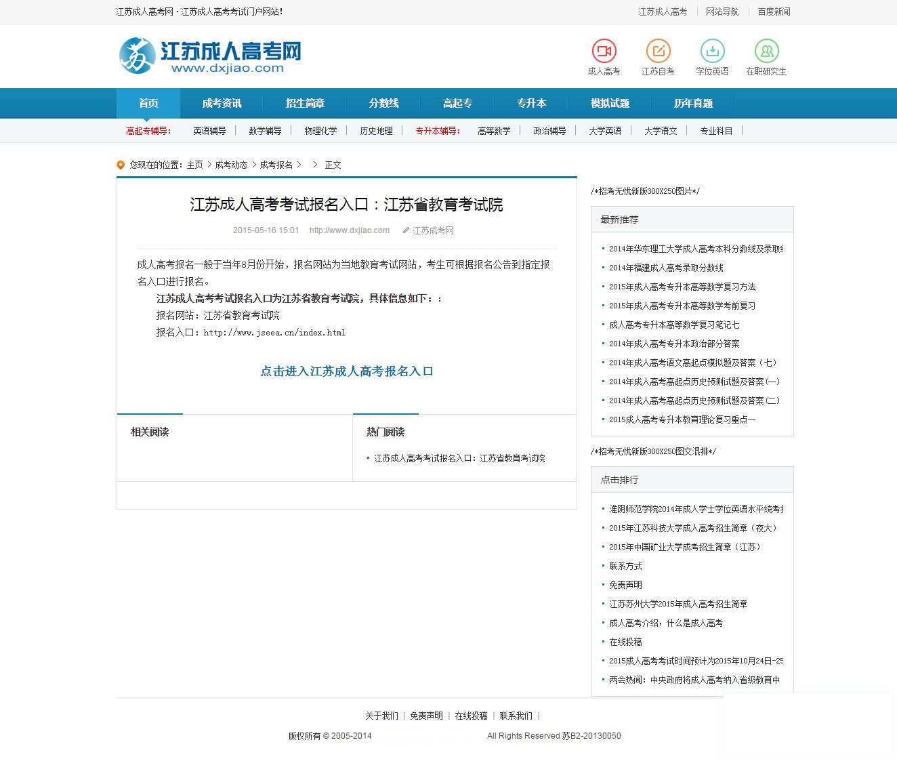Image resolution: width=897 pixels, height=759 pixels.
Task: Click 2015年成人高考专升本高等数学复习方法
Action: [x=682, y=287]
